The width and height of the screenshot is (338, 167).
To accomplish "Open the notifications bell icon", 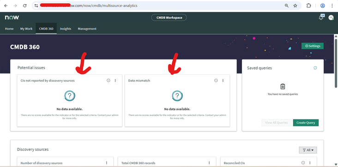I will pos(321,18).
